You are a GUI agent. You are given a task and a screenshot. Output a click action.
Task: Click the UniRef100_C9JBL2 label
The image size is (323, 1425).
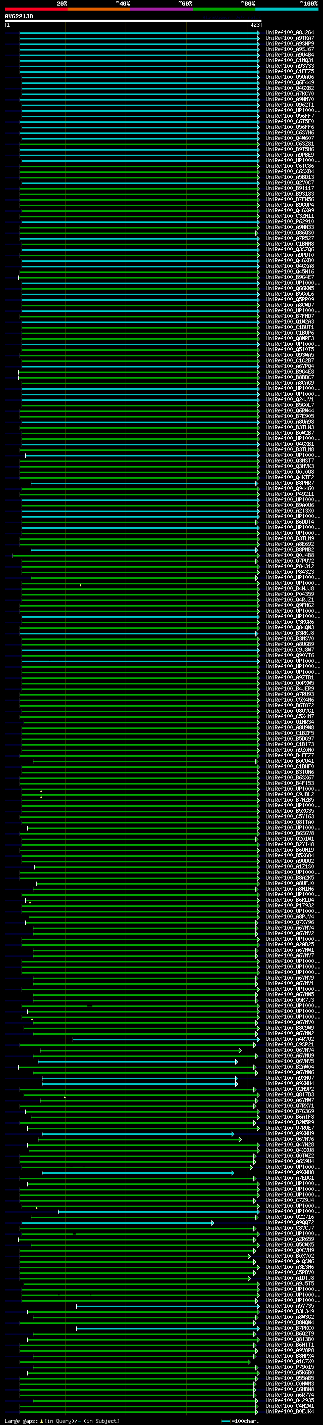tap(290, 794)
